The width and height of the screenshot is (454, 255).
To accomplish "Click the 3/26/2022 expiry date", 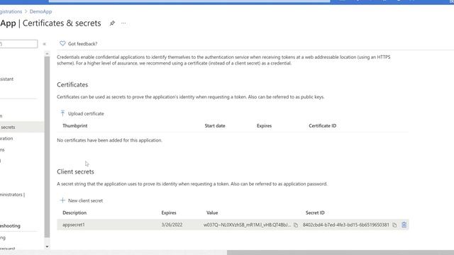I will tap(172, 225).
